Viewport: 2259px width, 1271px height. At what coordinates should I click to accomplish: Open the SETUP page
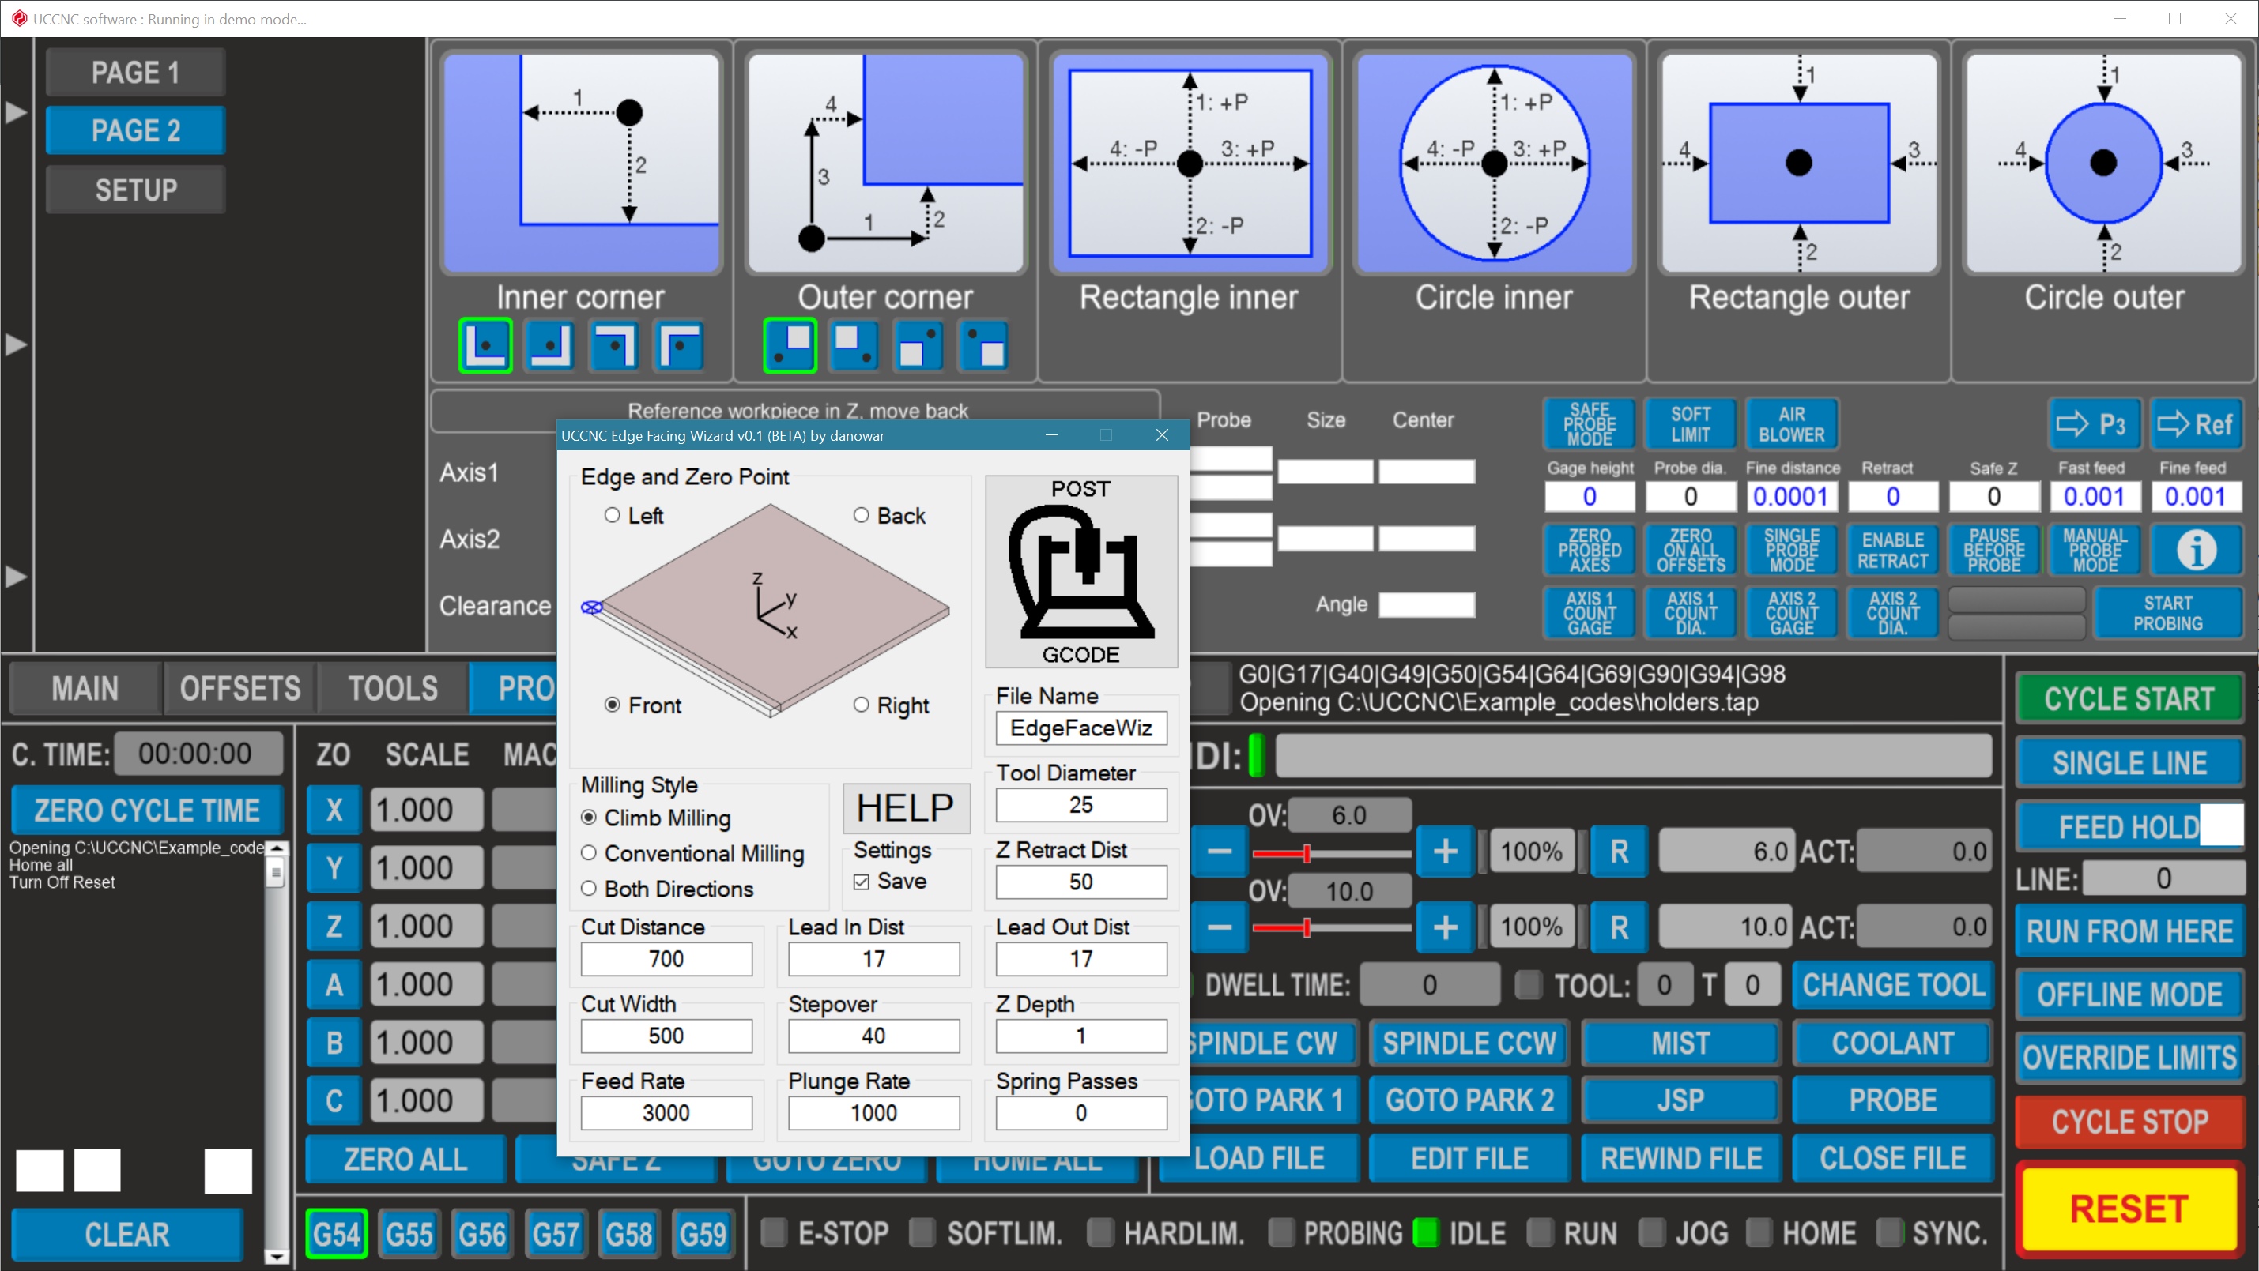136,190
